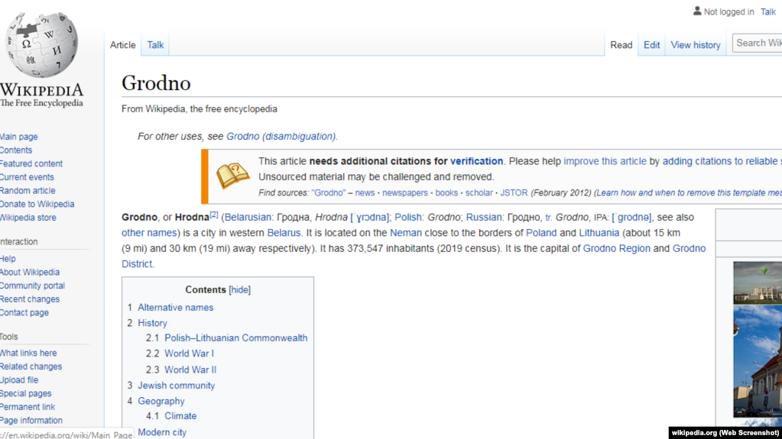Open the Grodno (disambiguation) link
Screen dimensions: 782x439
pyautogui.click(x=281, y=137)
